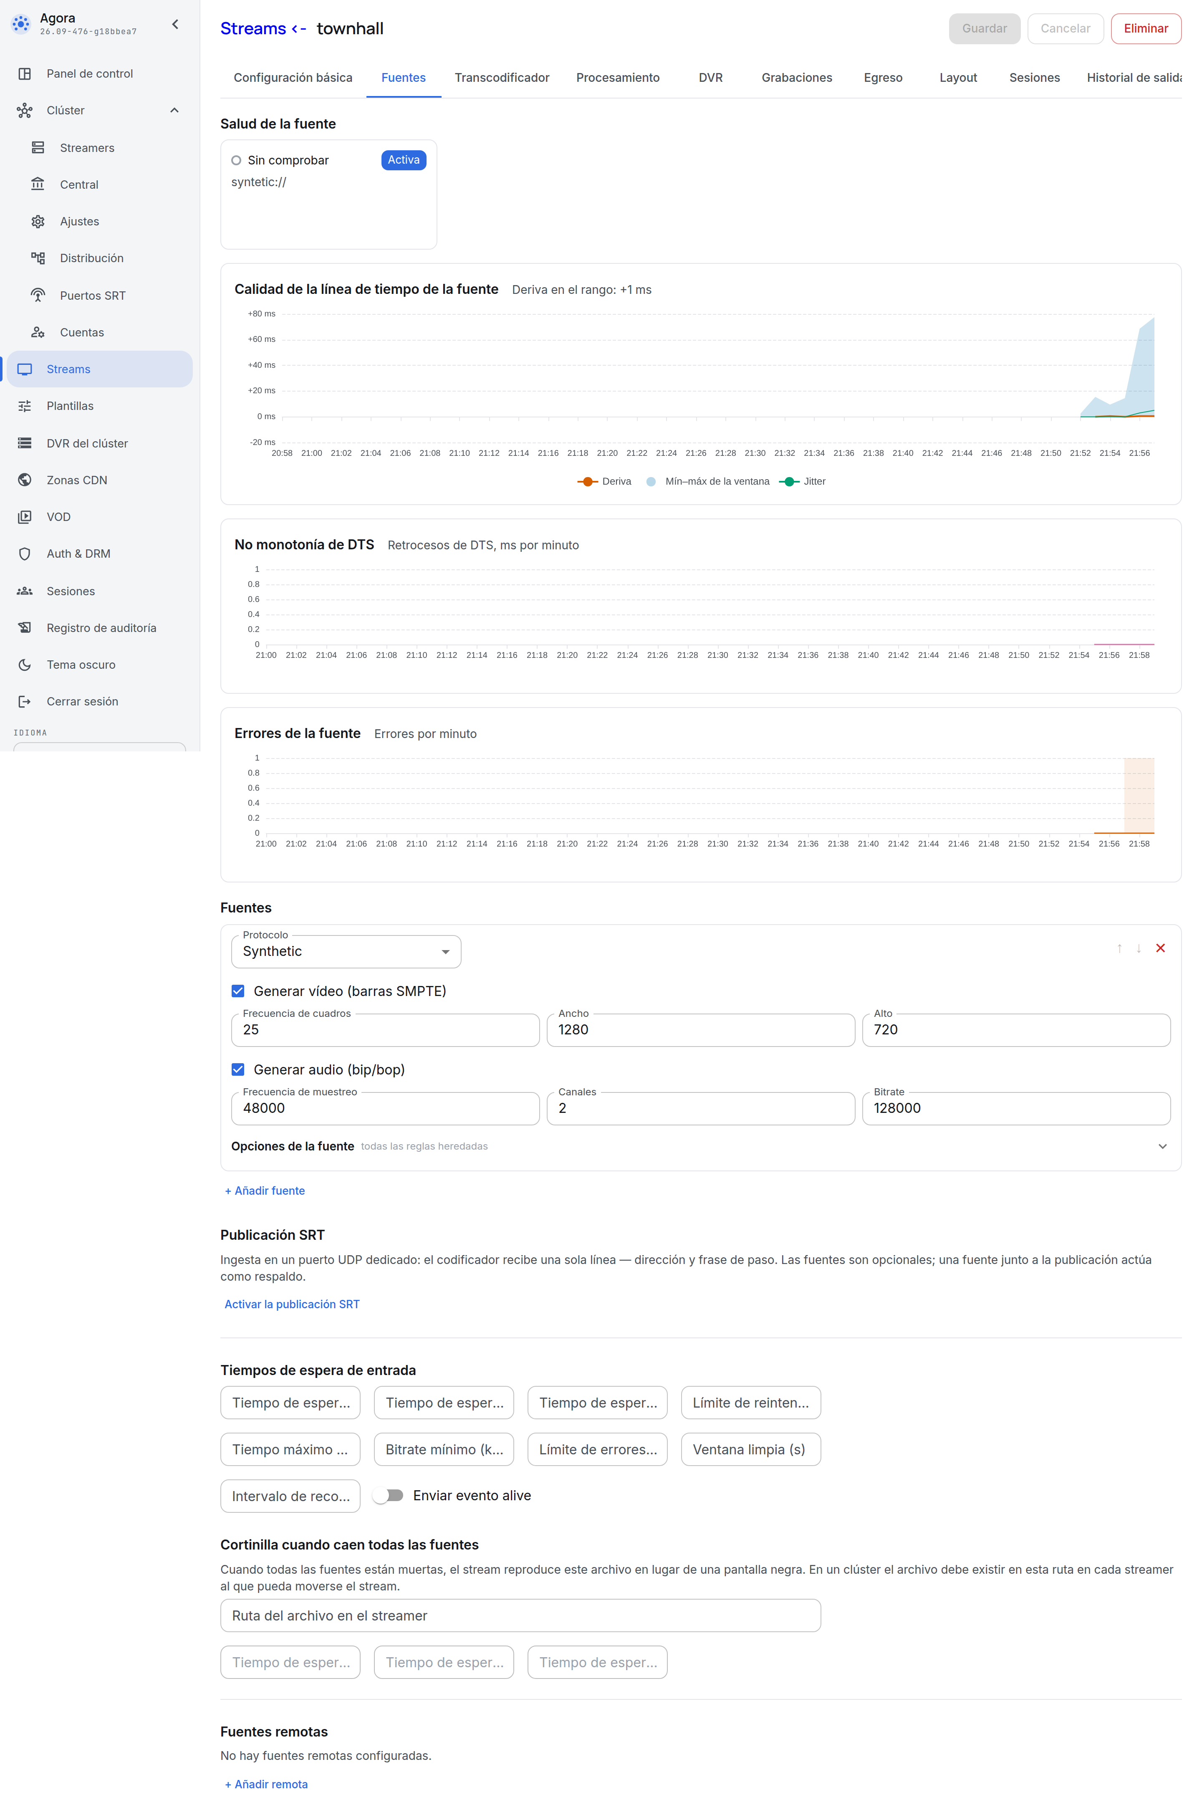Open Panel de control in the sidebar
Image resolution: width=1202 pixels, height=1810 pixels.
100,73
